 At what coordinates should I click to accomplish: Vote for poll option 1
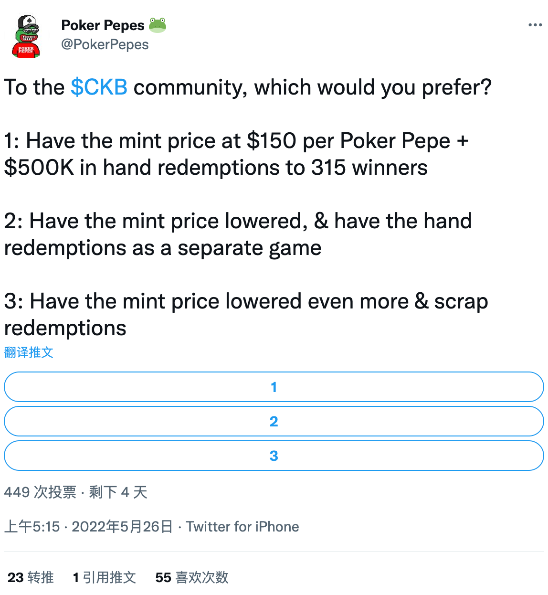click(x=274, y=387)
